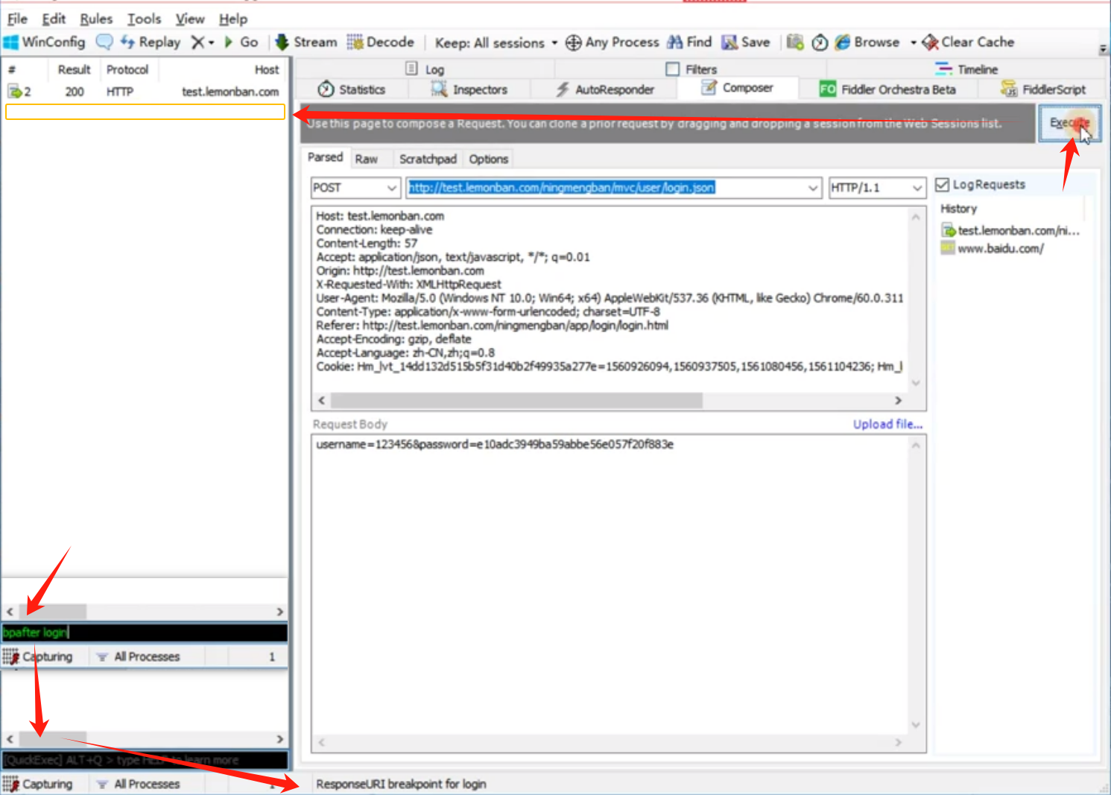Open the Statistics tab
Viewport: 1111px width, 795px height.
pyautogui.click(x=352, y=89)
